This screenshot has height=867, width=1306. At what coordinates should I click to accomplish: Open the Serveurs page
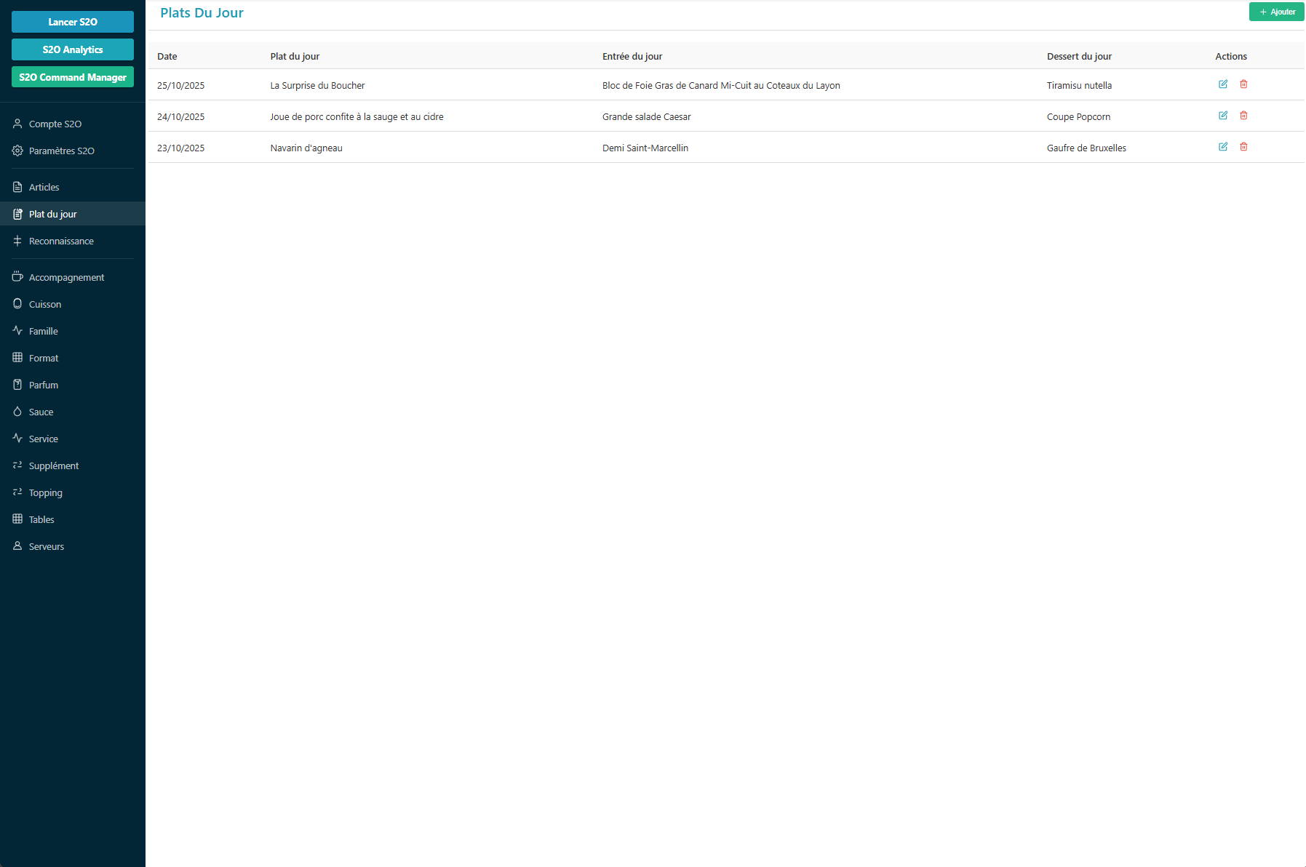pos(47,546)
